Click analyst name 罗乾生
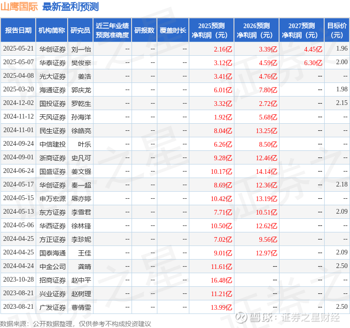 click(x=81, y=104)
